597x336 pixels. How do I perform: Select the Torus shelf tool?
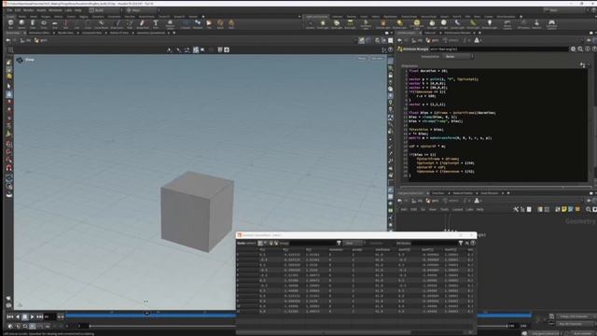(x=44, y=24)
